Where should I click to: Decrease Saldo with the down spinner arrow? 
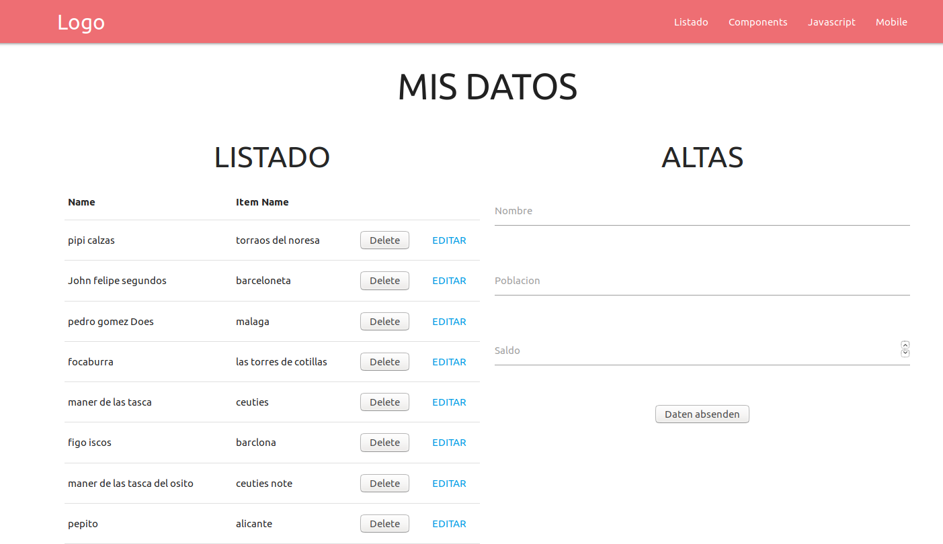(x=905, y=353)
